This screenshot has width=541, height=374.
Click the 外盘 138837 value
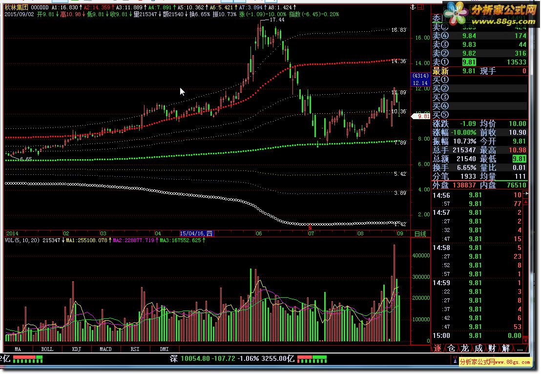tap(464, 185)
